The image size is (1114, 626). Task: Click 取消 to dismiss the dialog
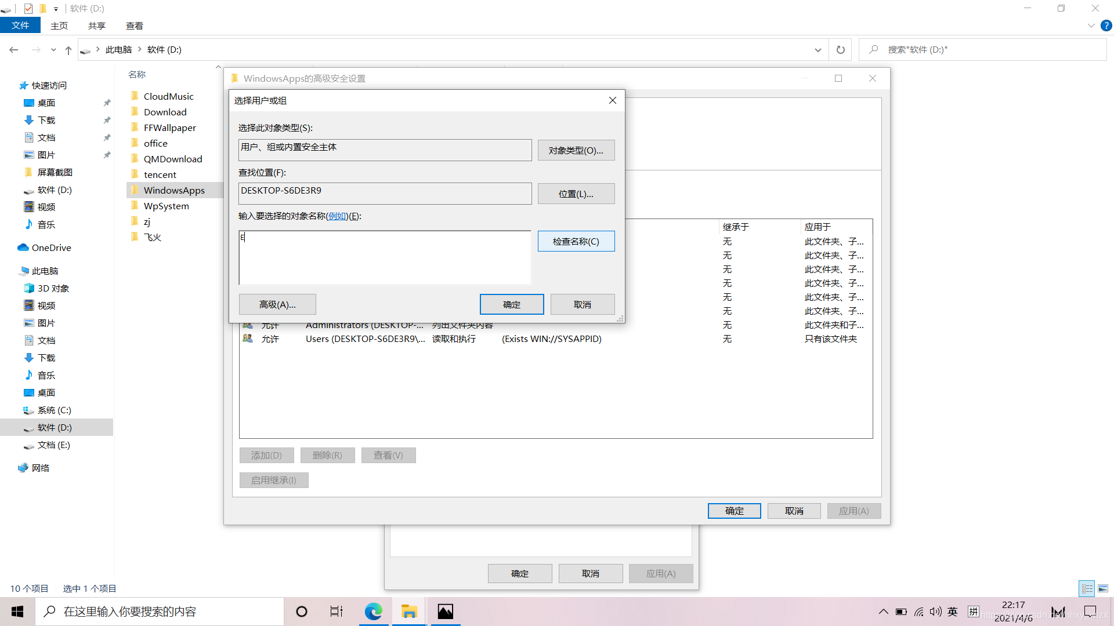tap(583, 304)
